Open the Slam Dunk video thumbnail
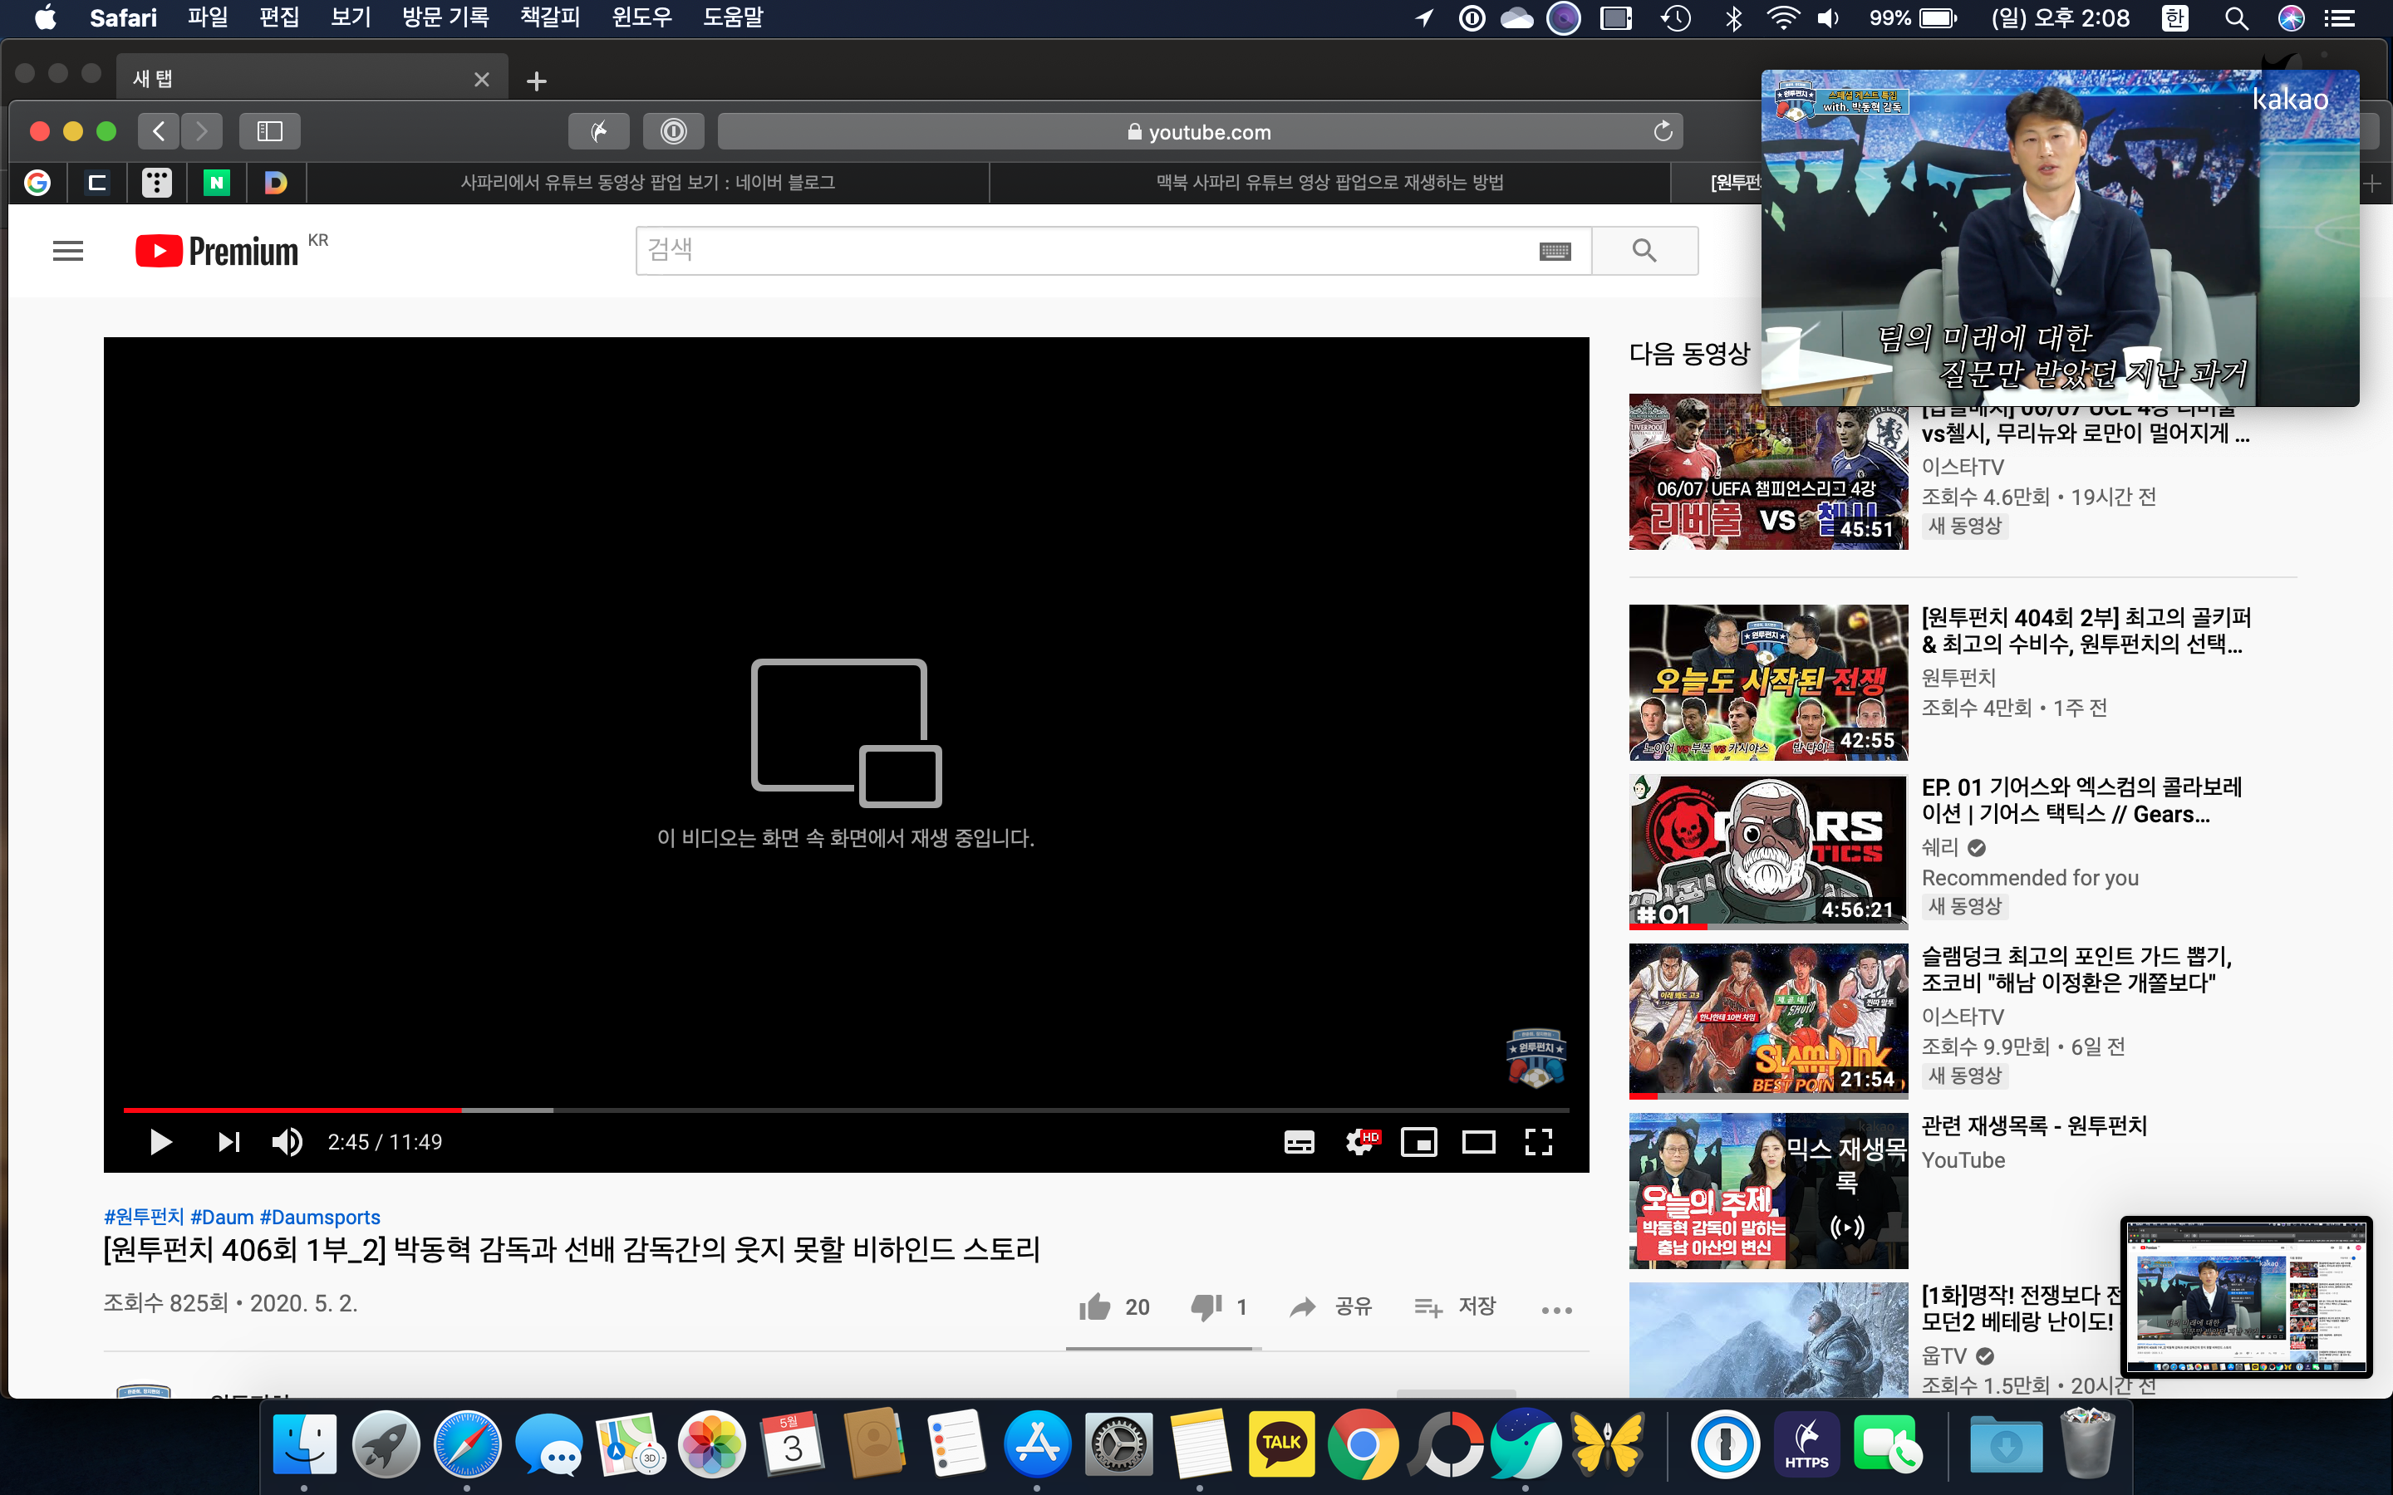 [x=1768, y=1022]
